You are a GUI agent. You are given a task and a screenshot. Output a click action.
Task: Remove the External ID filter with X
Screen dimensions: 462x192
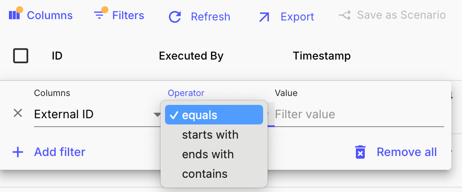[x=18, y=113]
